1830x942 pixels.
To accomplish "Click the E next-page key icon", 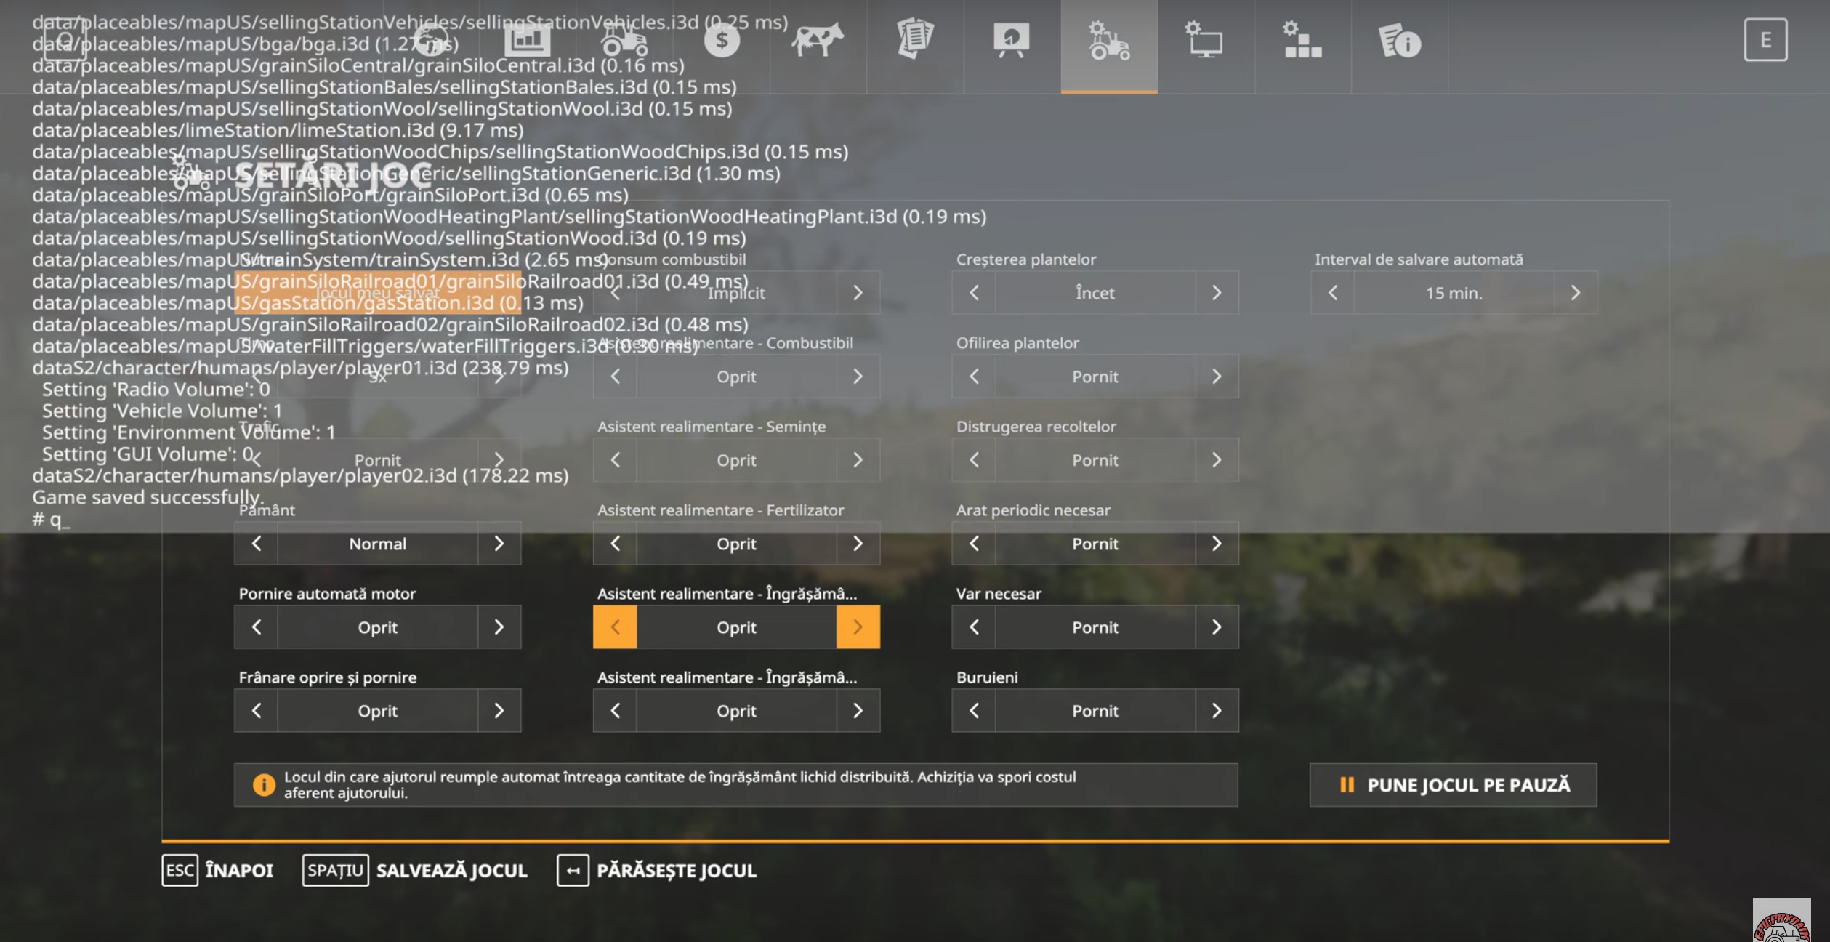I will pyautogui.click(x=1765, y=40).
